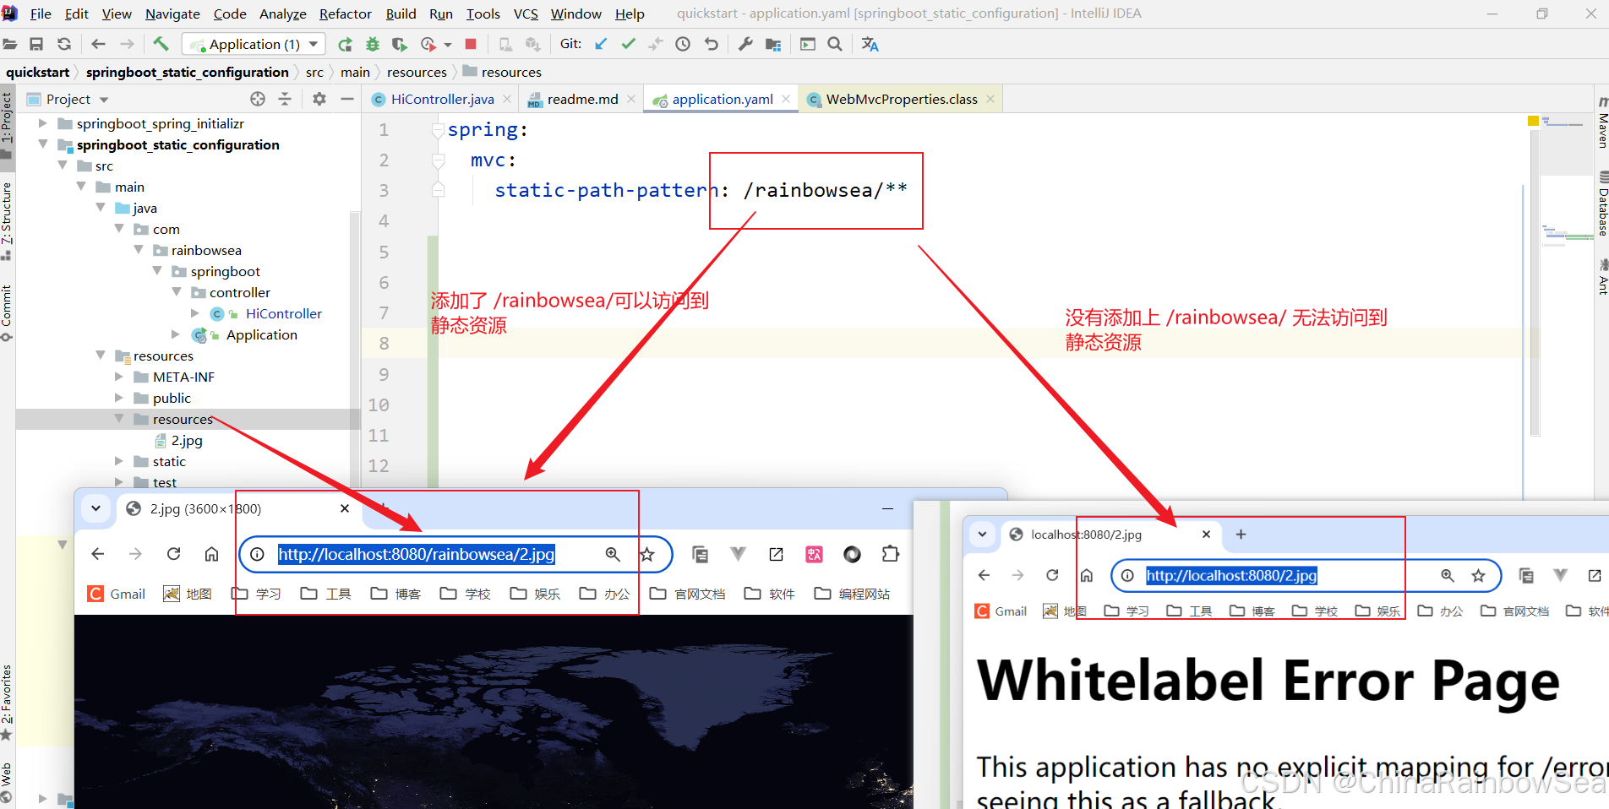
Task: Stop the running application with red square
Action: pos(471,44)
